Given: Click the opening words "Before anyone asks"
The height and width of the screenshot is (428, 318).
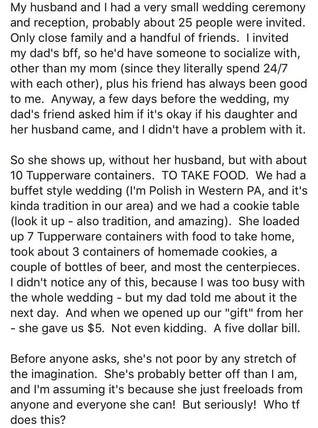Looking at the screenshot, I should 65,359.
